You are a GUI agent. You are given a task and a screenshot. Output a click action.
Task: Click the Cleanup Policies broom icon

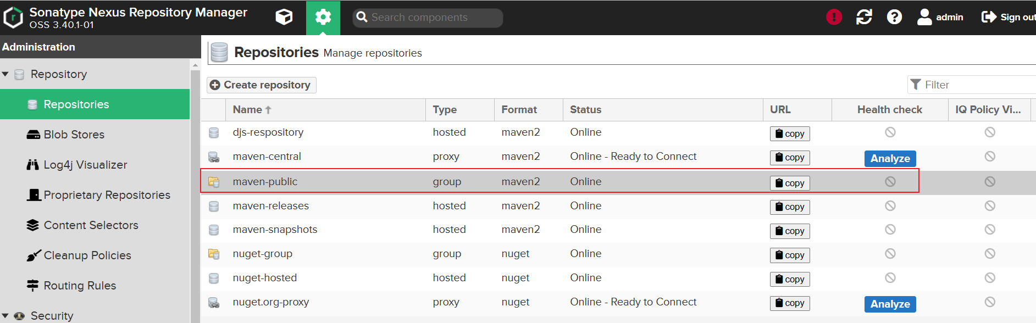34,255
